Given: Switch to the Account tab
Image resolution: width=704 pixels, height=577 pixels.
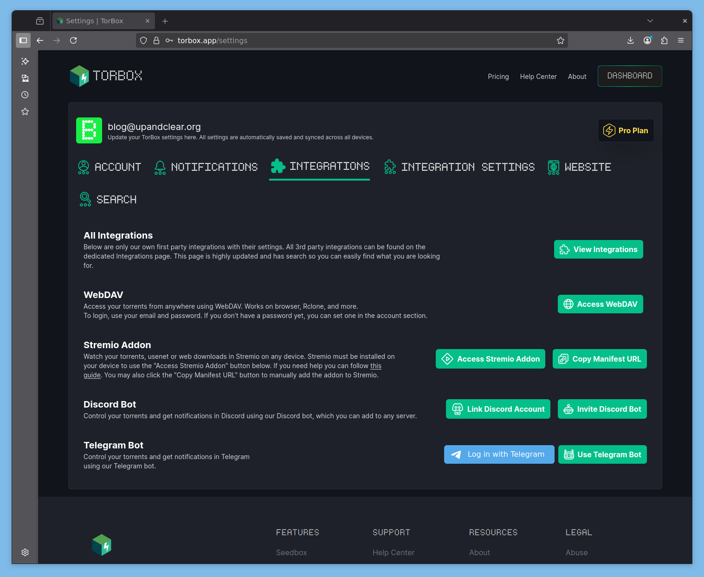Looking at the screenshot, I should click(110, 167).
